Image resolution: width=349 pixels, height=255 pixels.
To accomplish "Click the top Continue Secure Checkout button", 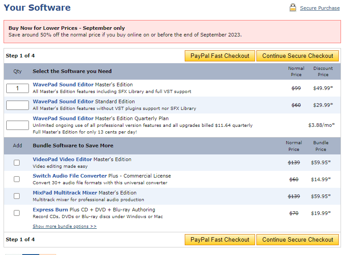I will tap(297, 56).
